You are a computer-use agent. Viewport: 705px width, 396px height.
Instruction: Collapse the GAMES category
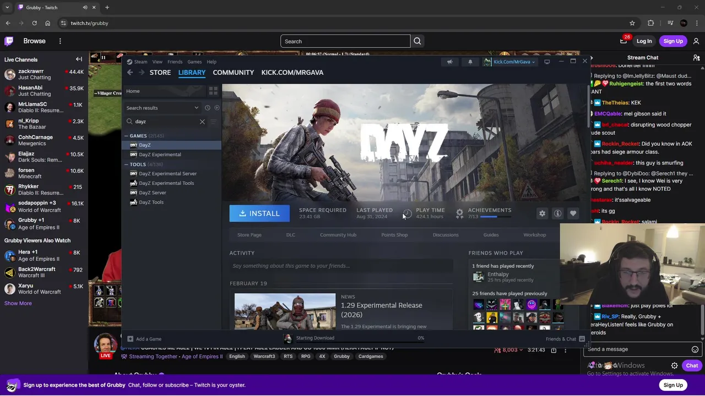(x=127, y=136)
